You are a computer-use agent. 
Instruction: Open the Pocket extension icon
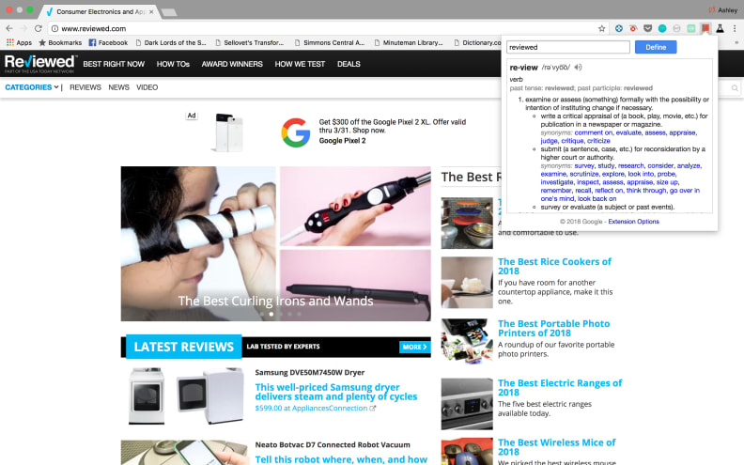tap(647, 28)
